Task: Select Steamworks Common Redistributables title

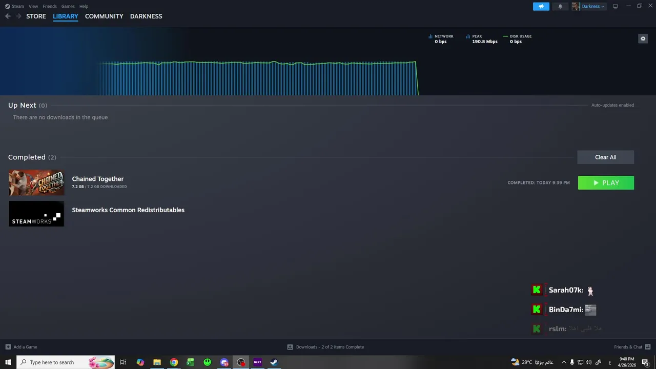Action: pyautogui.click(x=128, y=210)
